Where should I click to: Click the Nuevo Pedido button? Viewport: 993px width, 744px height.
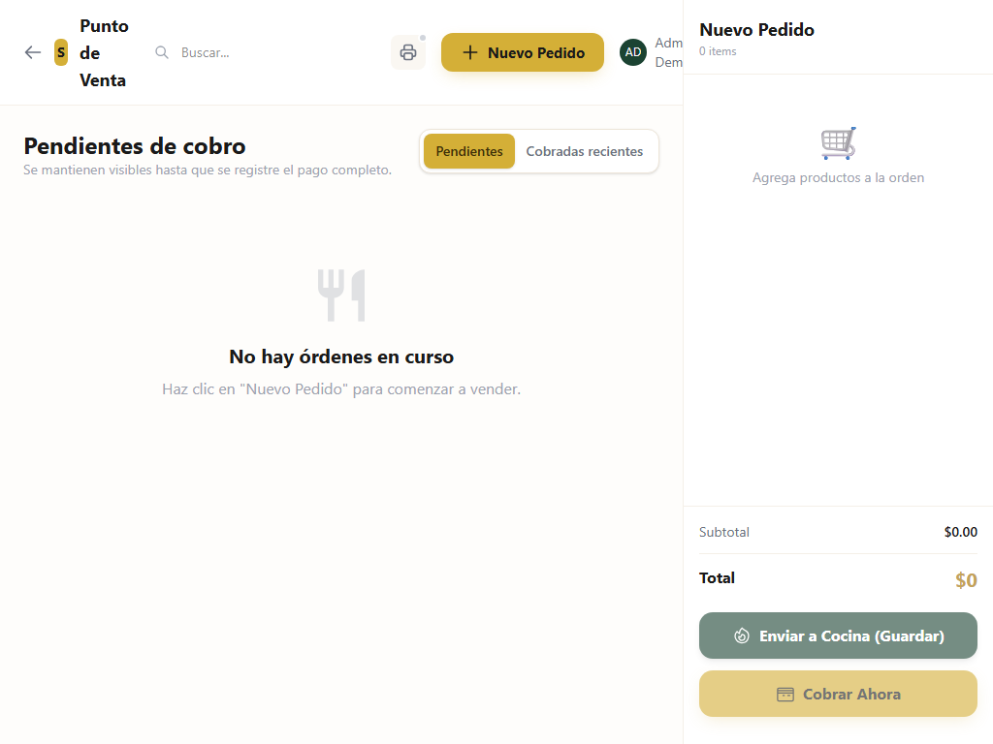pos(523,52)
